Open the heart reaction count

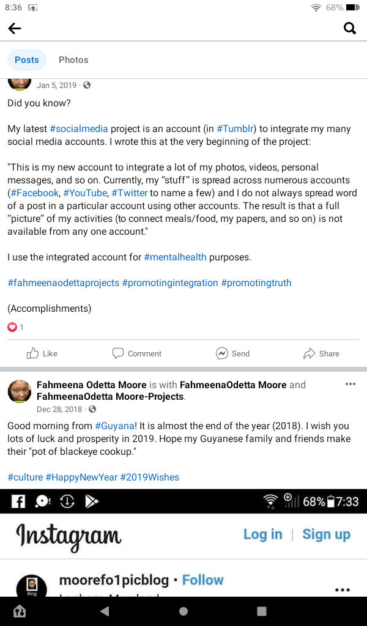[x=15, y=327]
